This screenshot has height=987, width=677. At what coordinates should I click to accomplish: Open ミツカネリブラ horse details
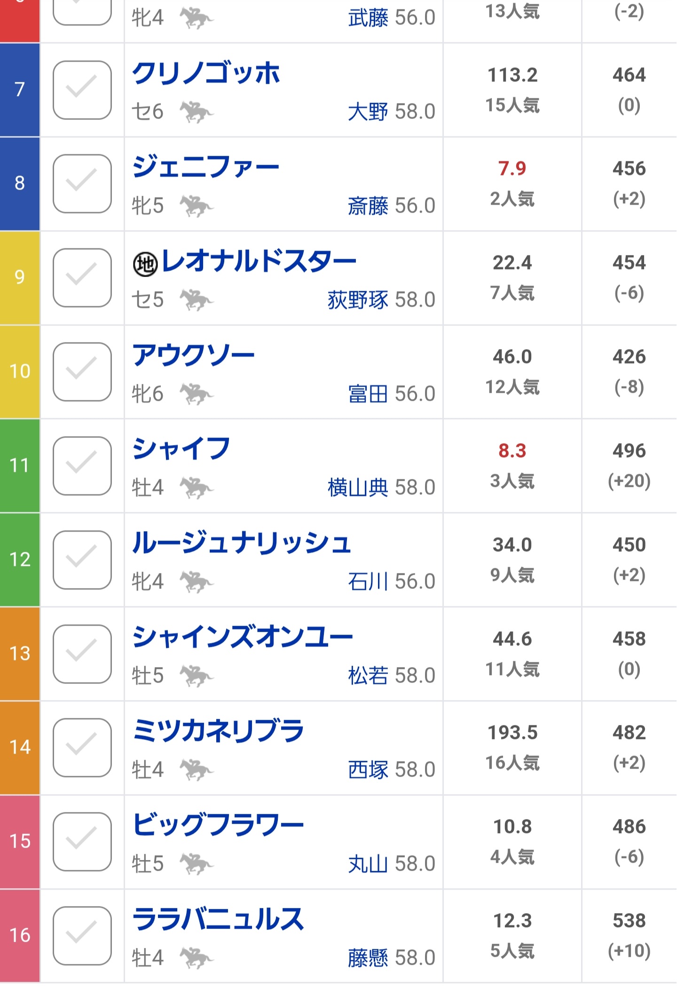218,732
